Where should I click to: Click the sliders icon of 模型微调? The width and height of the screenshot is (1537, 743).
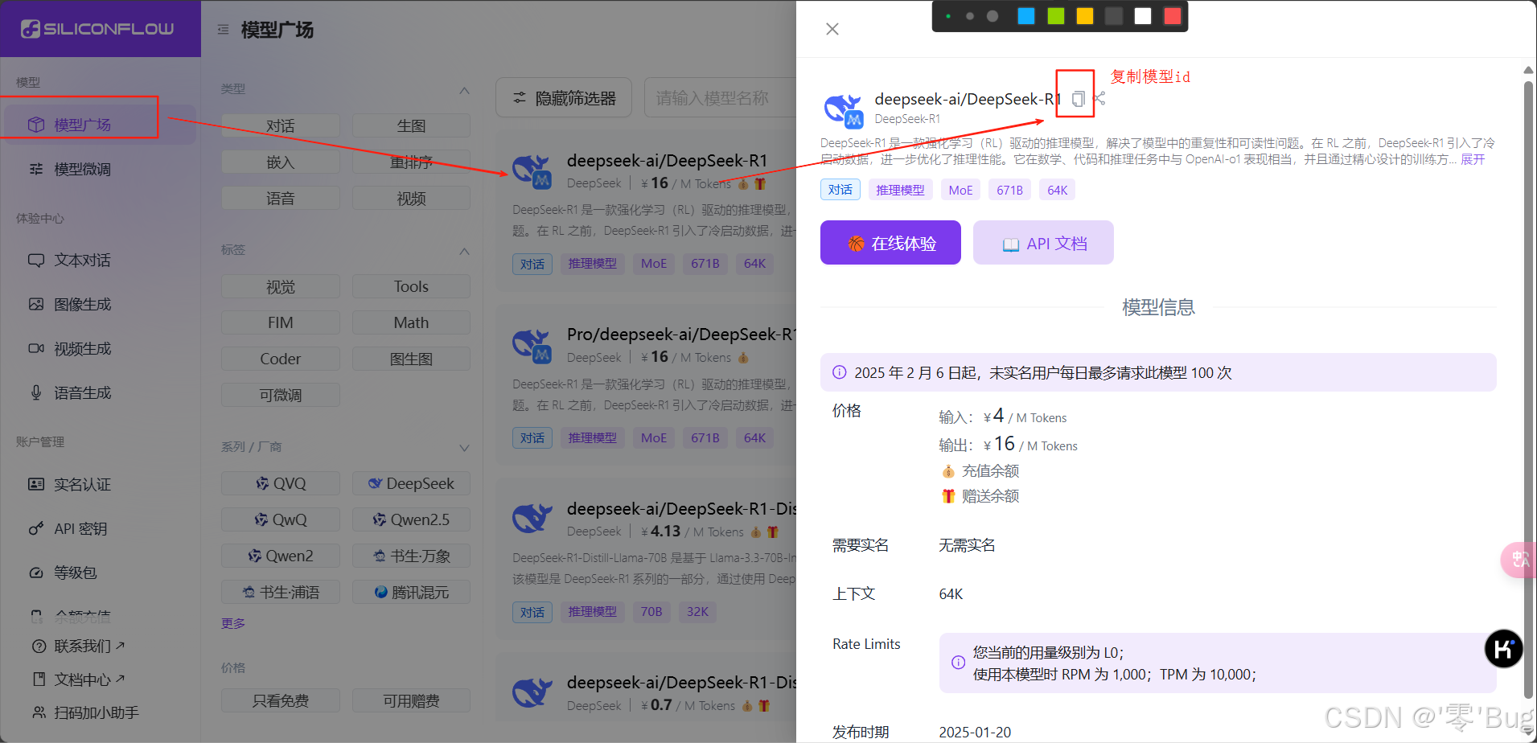coord(36,169)
